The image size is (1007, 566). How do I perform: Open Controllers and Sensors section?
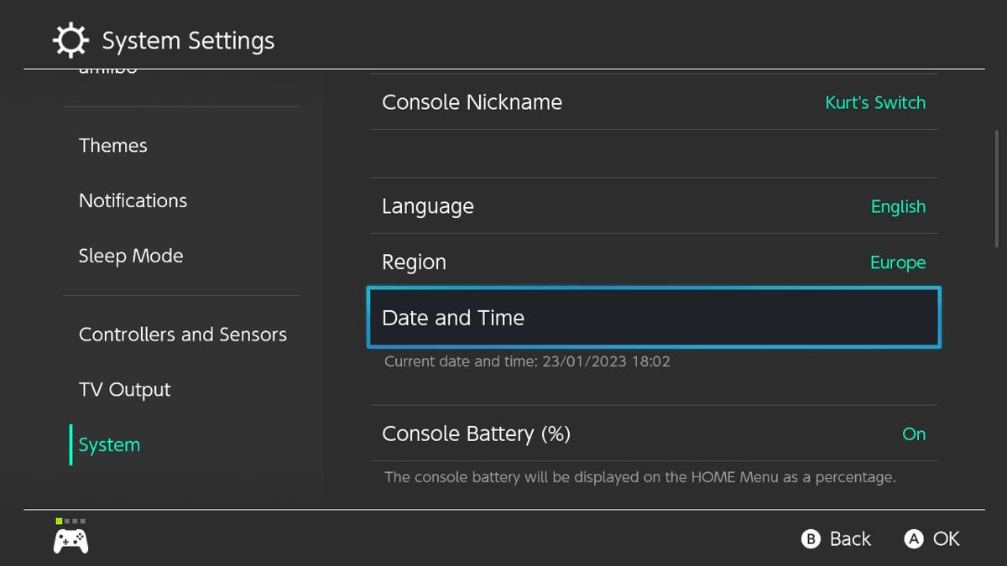pyautogui.click(x=183, y=335)
